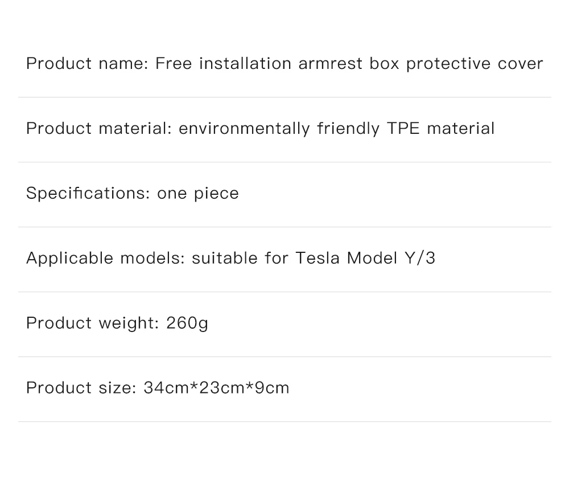Click the "Specifications" label
Viewport: 569px width, 479px height.
pyautogui.click(x=86, y=193)
